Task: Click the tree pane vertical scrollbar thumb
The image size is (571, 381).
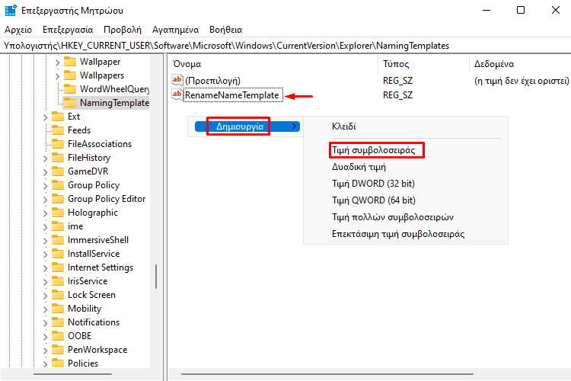Action: click(x=156, y=277)
